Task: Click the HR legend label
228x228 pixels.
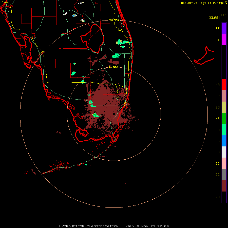Action: pyautogui.click(x=217, y=119)
